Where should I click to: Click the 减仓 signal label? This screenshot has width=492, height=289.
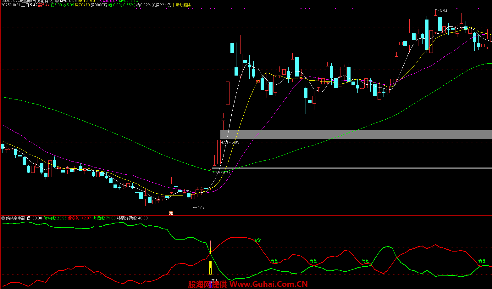pyautogui.click(x=257, y=240)
